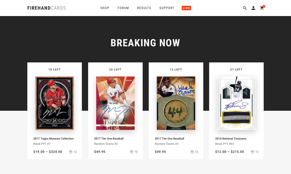Open the shopping cart icon
Viewport: 291px width, 174px height.
click(262, 8)
